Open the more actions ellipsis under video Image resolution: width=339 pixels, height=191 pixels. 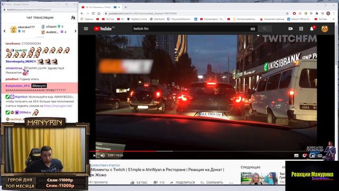(x=231, y=183)
